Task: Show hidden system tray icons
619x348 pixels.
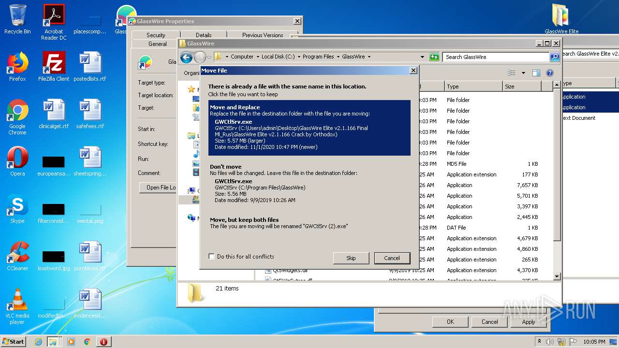Action: [539, 342]
